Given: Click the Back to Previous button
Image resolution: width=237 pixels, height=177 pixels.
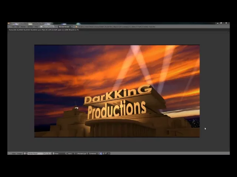Looking at the screenshot, I should [x=47, y=27].
